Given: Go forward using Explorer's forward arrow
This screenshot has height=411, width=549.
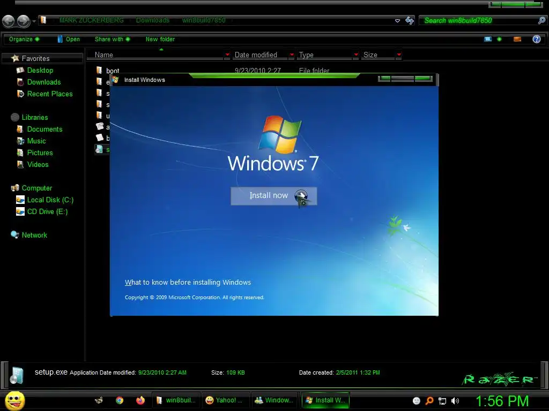Looking at the screenshot, I should point(24,21).
